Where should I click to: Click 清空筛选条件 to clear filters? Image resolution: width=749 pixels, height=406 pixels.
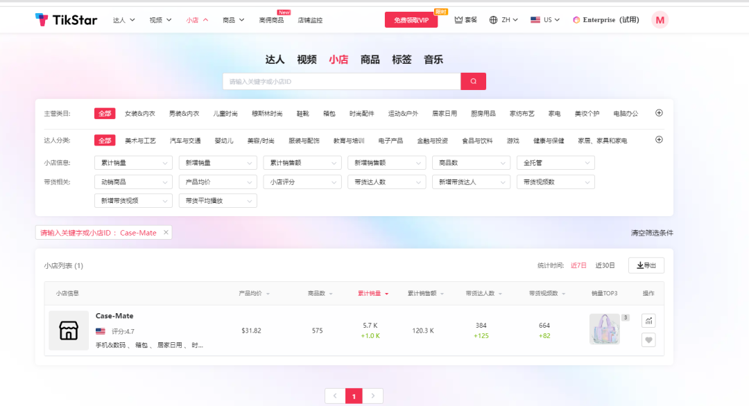651,233
